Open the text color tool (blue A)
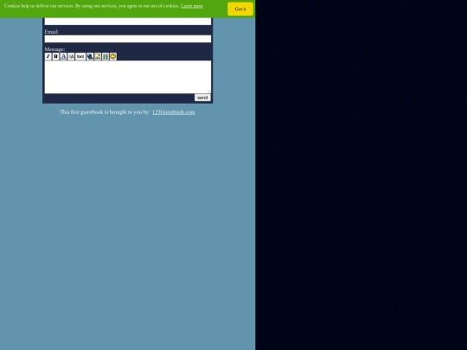Viewport: 467px width, 350px height. coord(63,56)
